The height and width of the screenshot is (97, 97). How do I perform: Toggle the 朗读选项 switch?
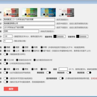tap(69, 72)
